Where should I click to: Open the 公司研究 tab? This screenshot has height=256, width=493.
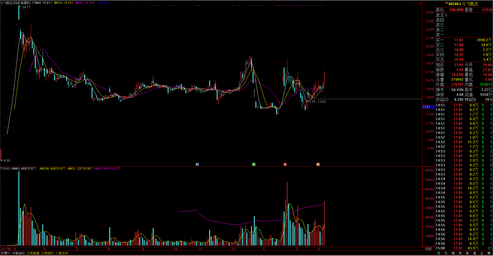(48, 253)
